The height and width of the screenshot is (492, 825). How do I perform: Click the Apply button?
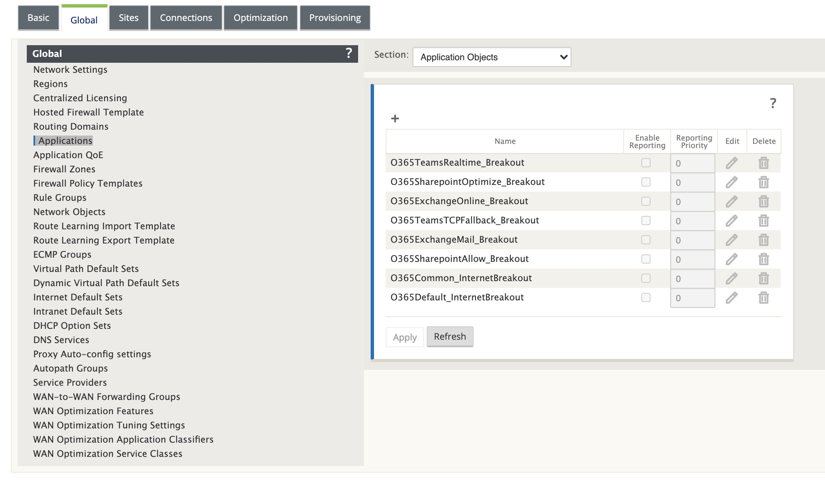pos(405,337)
